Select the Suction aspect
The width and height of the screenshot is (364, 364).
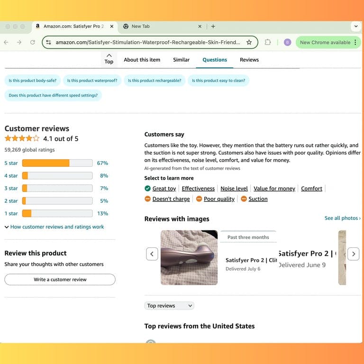[x=258, y=199]
